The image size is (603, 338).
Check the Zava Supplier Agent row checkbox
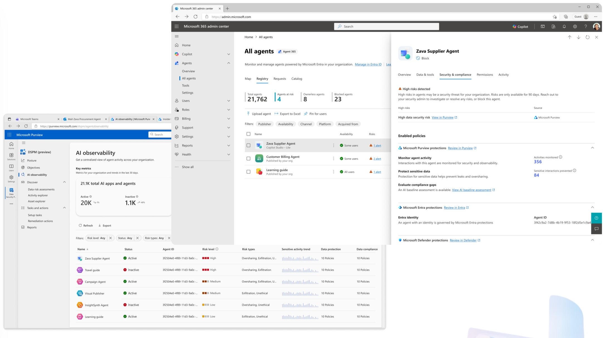tap(248, 145)
